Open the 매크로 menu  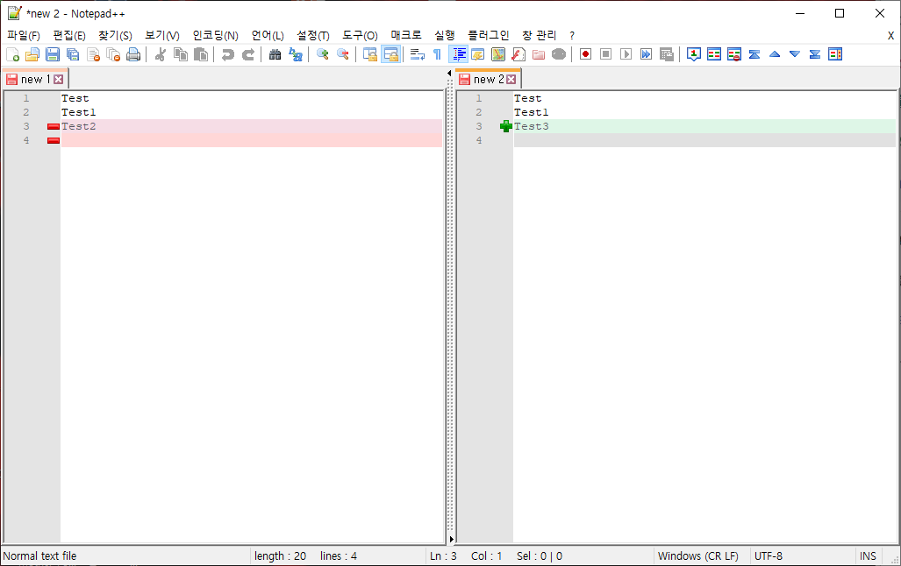point(406,36)
